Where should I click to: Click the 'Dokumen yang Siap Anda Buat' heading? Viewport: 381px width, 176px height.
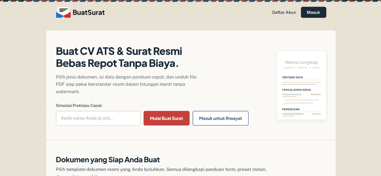tap(108, 160)
